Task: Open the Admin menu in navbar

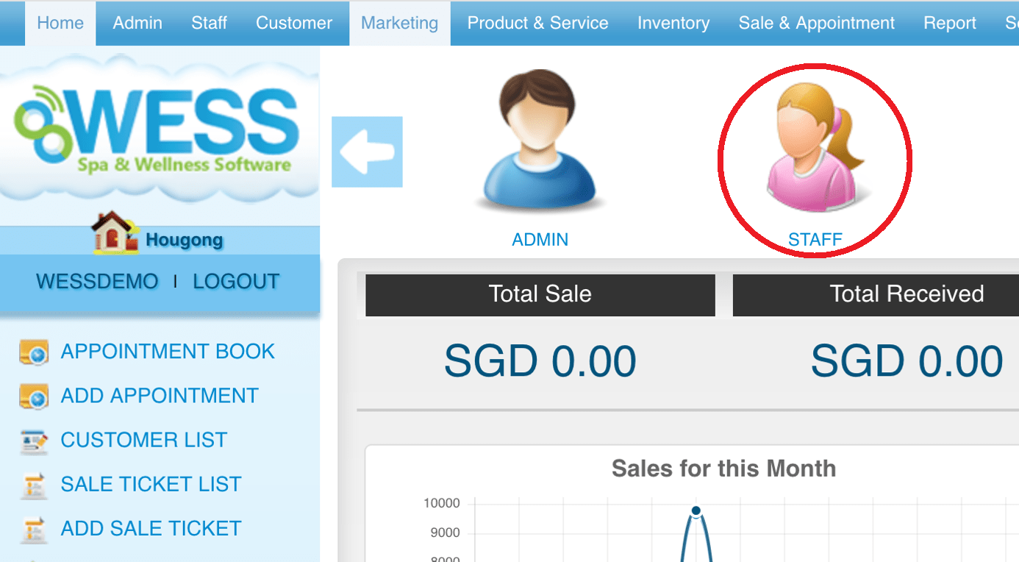Action: coord(137,23)
